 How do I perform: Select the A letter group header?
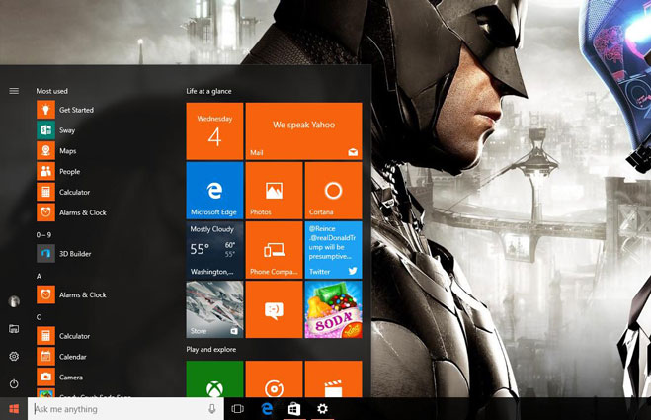tap(40, 276)
